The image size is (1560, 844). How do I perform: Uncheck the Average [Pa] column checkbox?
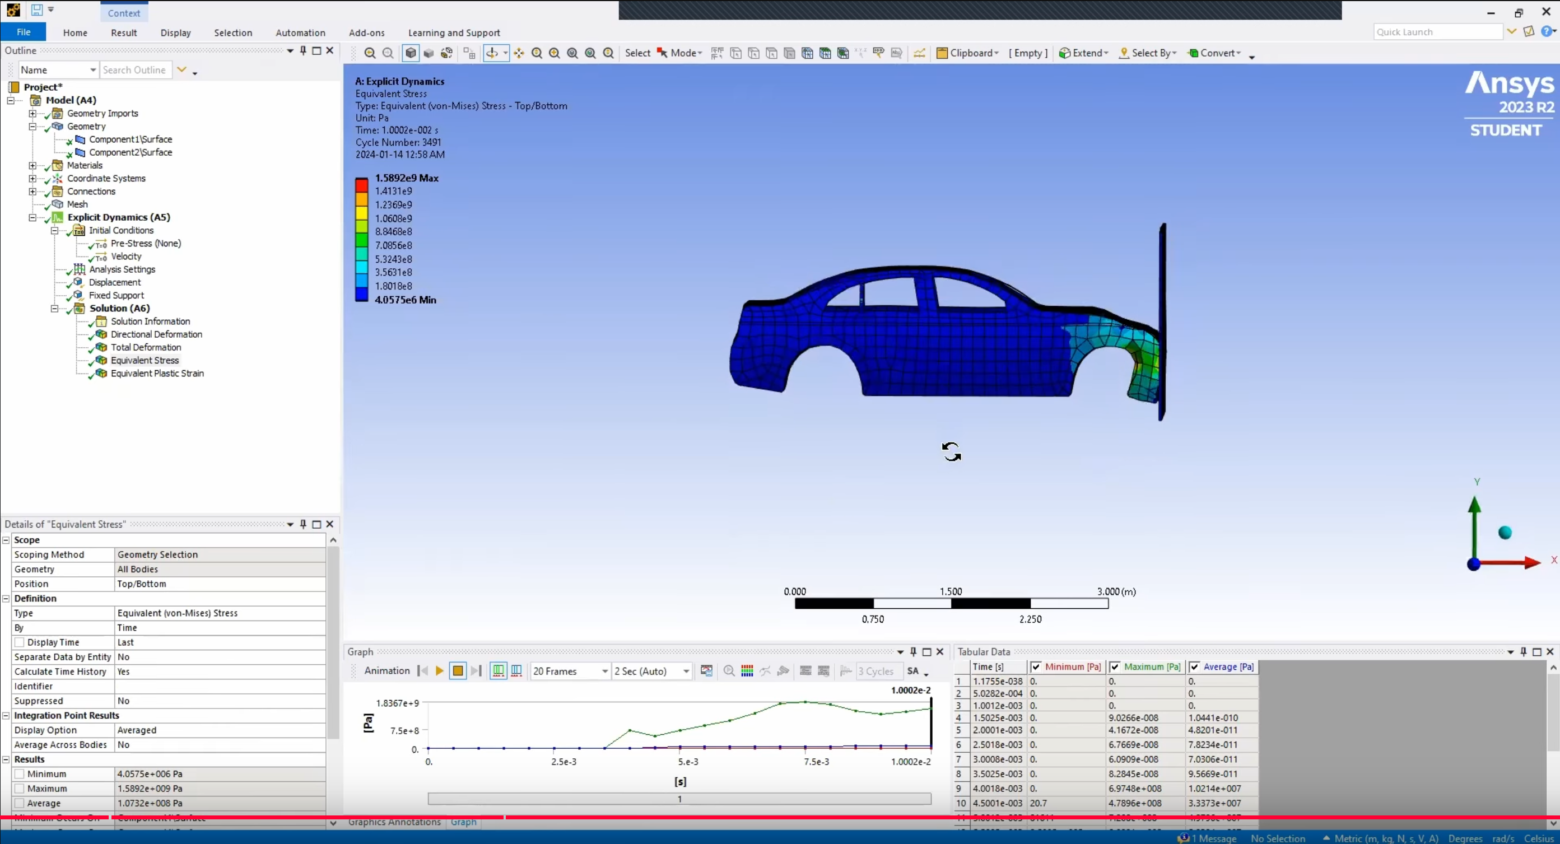[x=1194, y=666]
